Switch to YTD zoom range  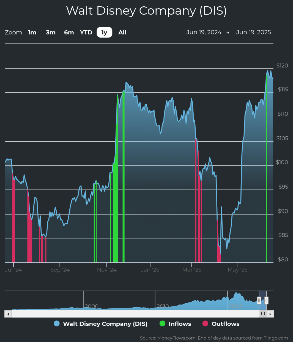86,32
